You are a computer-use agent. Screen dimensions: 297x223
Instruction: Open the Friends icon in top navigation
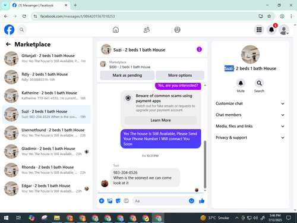pos(147,30)
